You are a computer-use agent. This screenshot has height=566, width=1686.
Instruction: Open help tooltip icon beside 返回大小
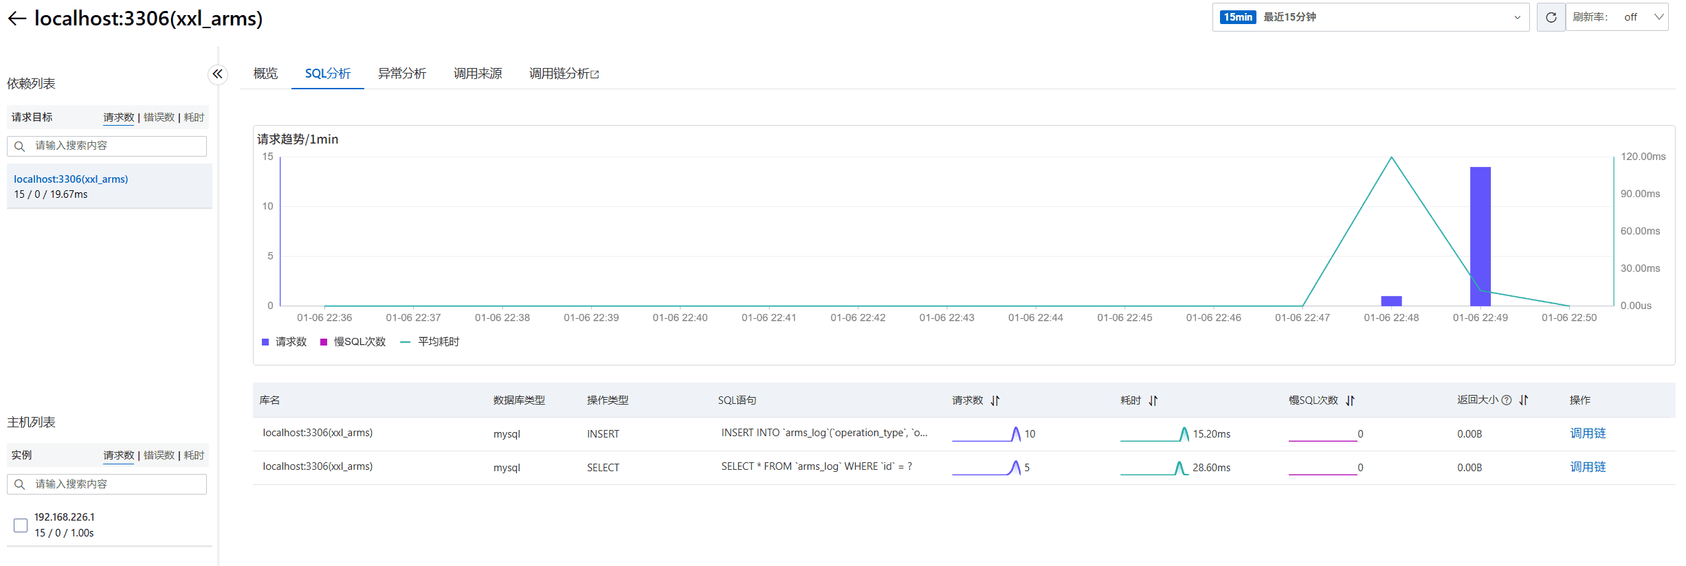(x=1507, y=400)
